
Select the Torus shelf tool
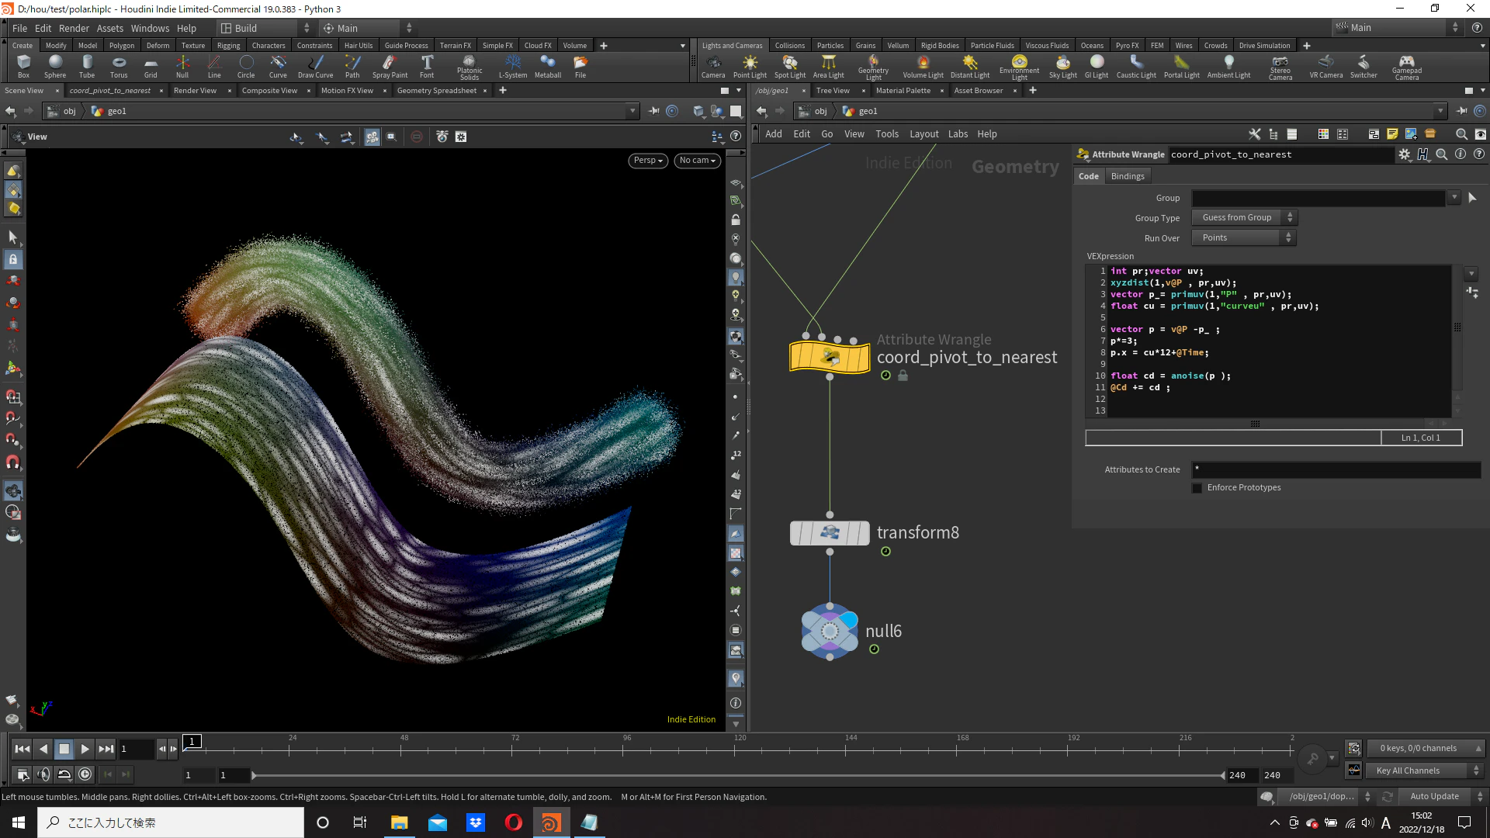(119, 66)
